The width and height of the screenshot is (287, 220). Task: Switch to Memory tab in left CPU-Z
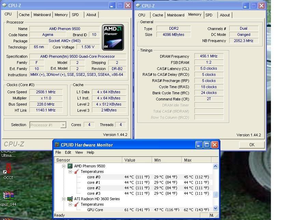(61, 15)
